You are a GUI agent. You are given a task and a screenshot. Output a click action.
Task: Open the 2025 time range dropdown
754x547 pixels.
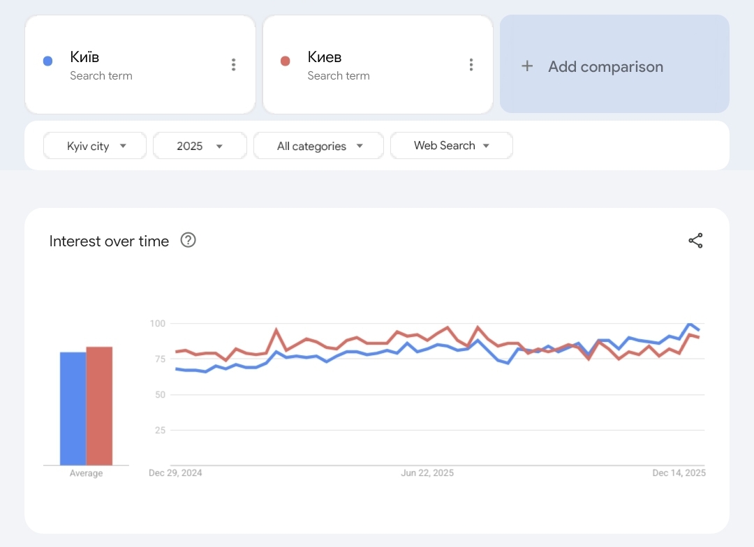(x=200, y=146)
